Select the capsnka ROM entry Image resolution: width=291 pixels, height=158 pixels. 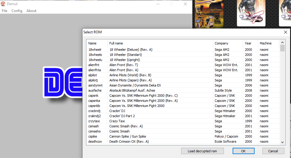coord(183,101)
